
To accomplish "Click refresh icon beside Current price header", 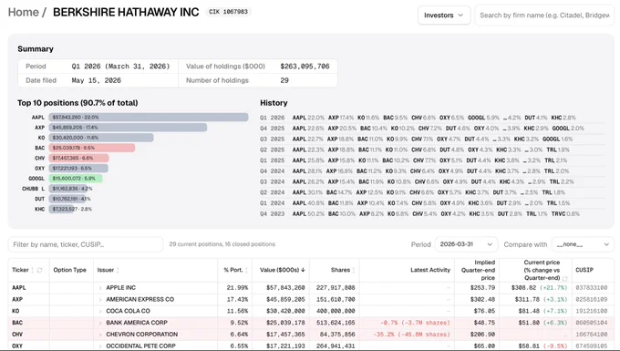I will (x=565, y=278).
